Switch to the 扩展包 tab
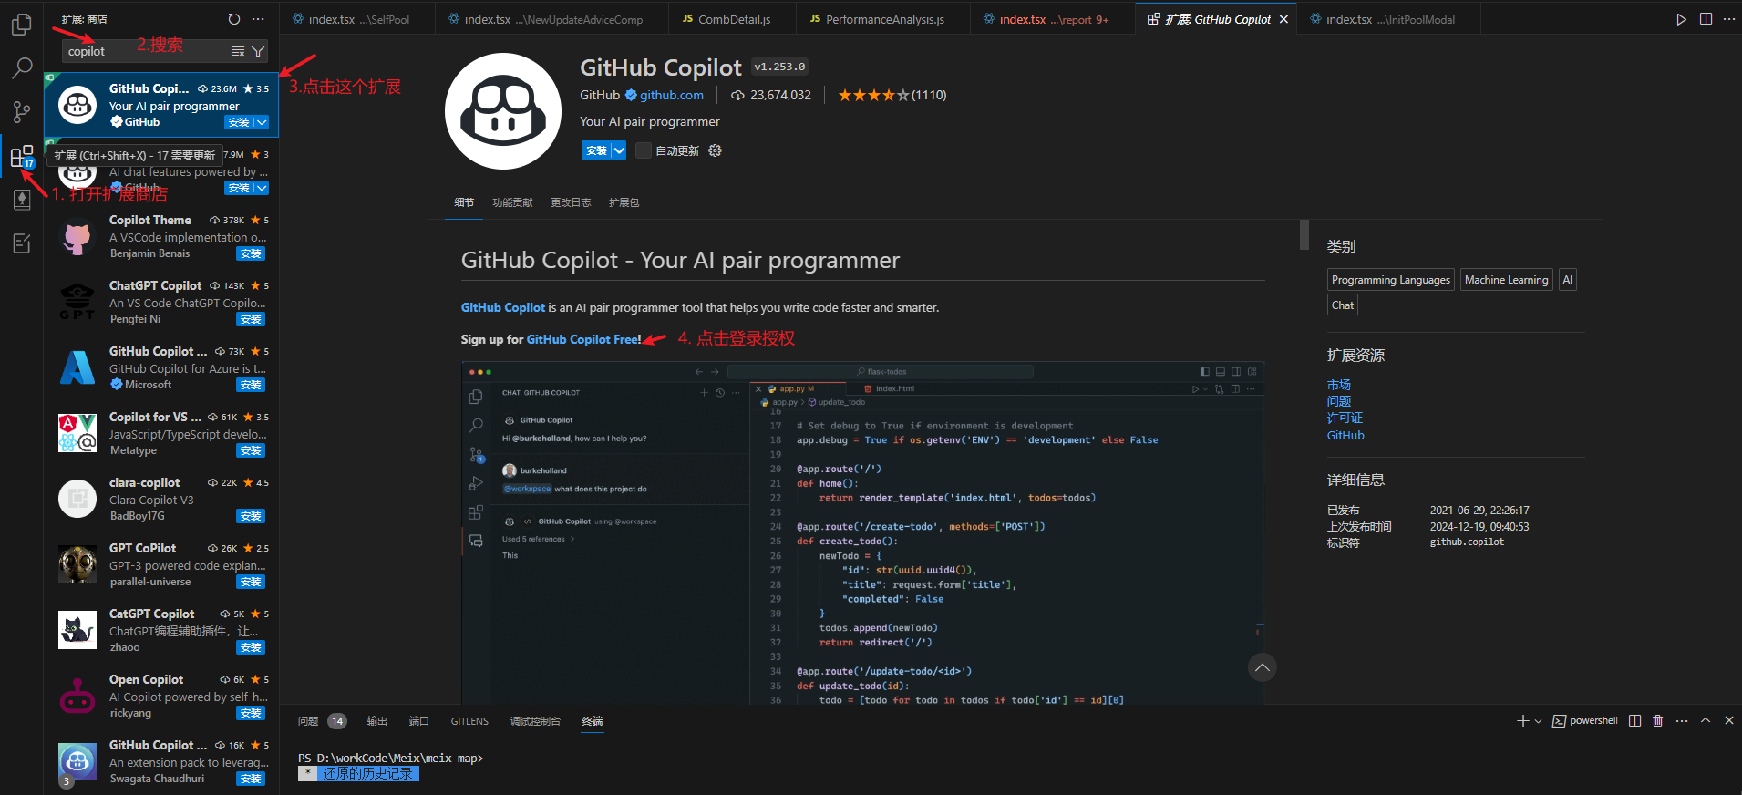Image resolution: width=1742 pixels, height=795 pixels. pyautogui.click(x=624, y=202)
